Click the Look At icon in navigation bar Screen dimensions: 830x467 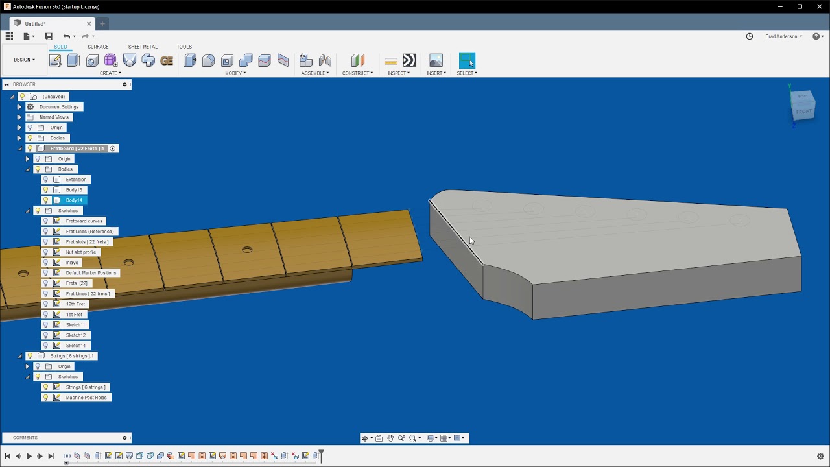tap(379, 438)
